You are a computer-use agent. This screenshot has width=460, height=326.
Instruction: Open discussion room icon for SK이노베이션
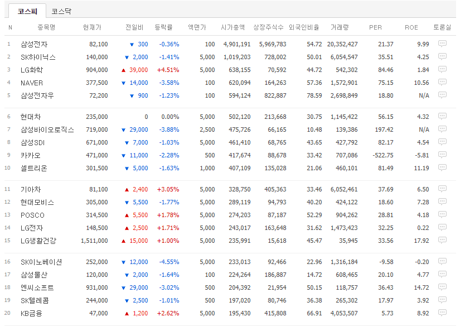coord(442,261)
